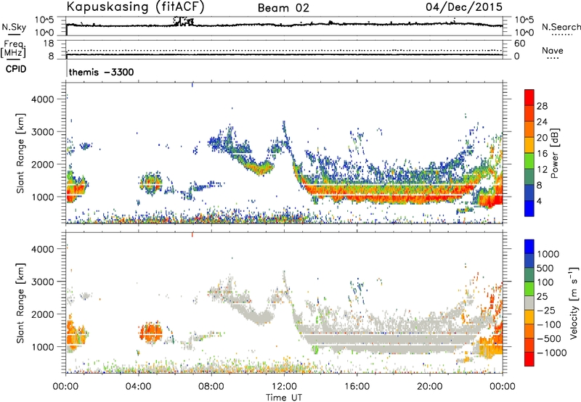Click the 3000 km tick in power panel
Viewport: 581px width, 402px height.
coord(43,132)
